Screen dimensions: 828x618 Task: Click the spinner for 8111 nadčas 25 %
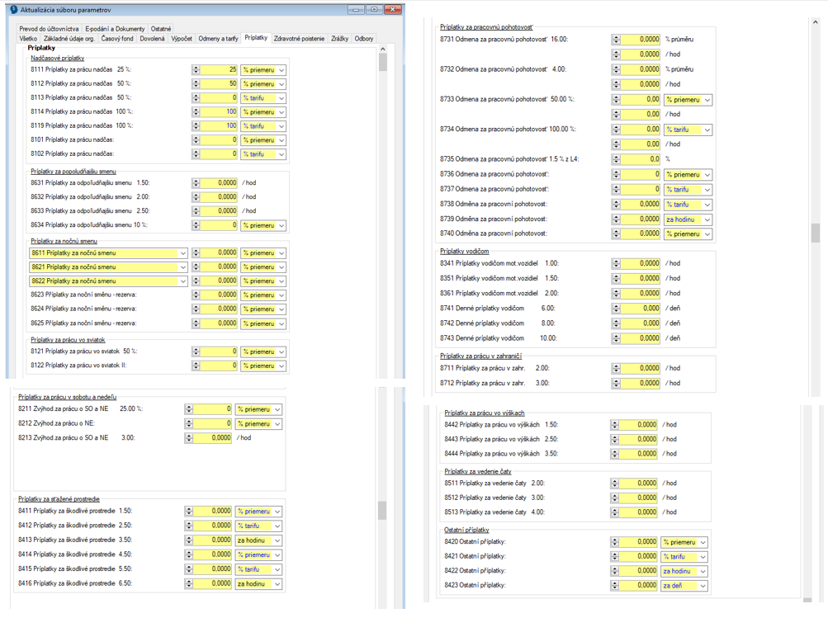(x=196, y=69)
